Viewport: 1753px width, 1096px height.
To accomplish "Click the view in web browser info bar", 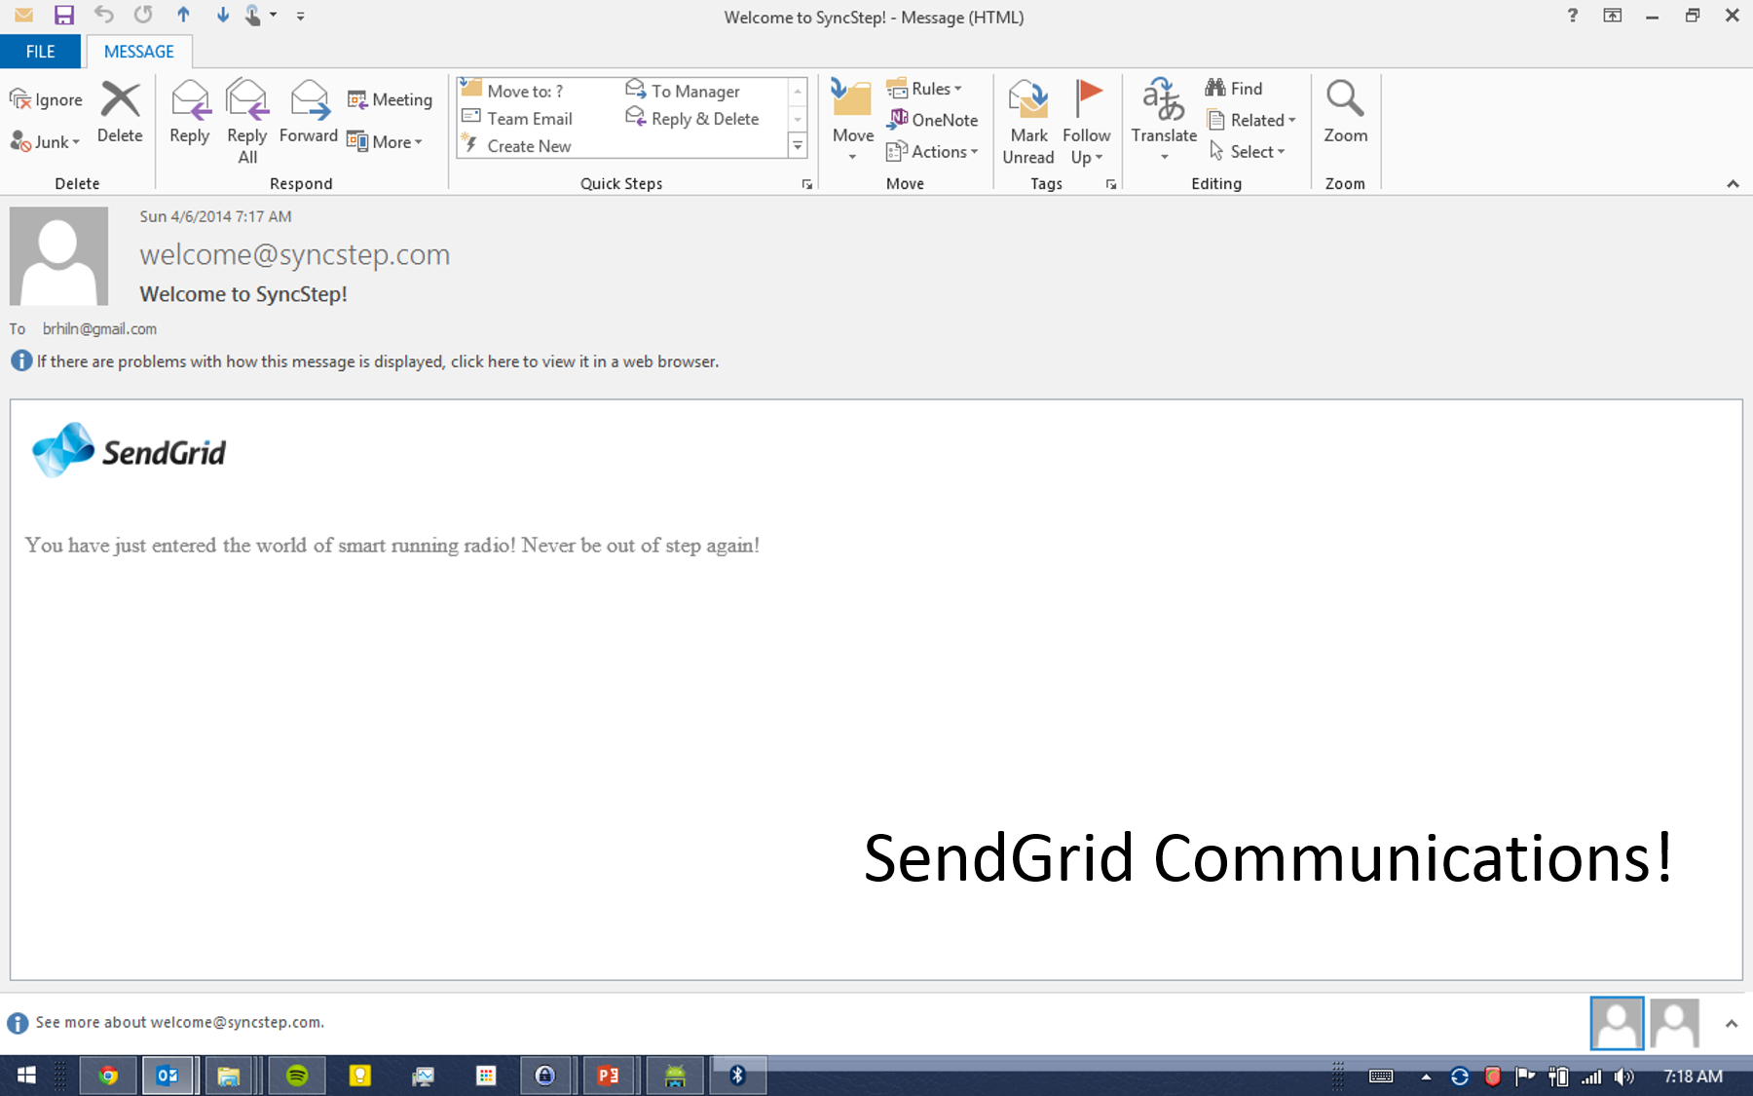I will [x=377, y=361].
